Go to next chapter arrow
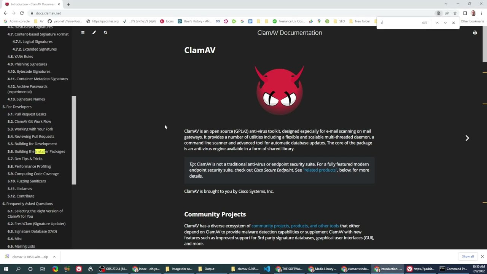Image resolution: width=487 pixels, height=274 pixels. coord(467,138)
